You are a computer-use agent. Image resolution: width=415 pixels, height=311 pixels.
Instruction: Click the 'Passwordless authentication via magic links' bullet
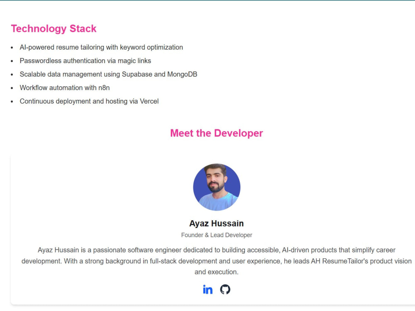point(85,61)
